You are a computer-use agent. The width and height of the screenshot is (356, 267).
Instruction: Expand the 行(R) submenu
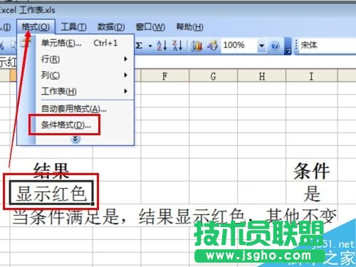(x=85, y=59)
